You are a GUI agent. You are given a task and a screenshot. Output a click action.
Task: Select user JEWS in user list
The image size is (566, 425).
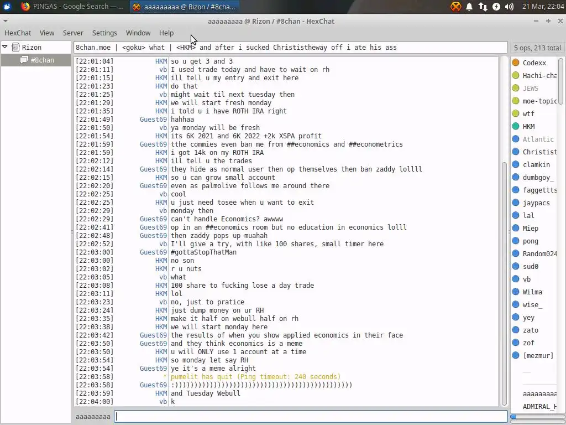click(530, 88)
